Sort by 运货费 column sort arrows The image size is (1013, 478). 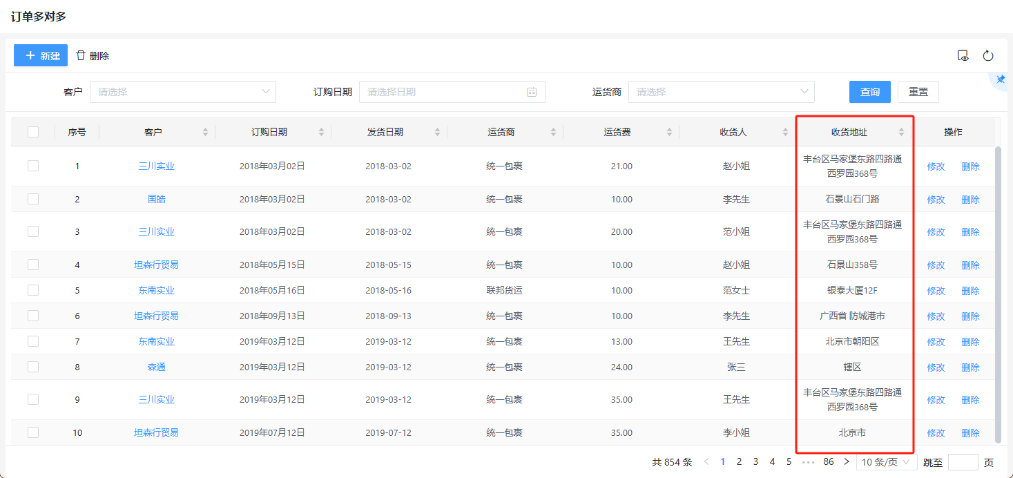click(669, 132)
